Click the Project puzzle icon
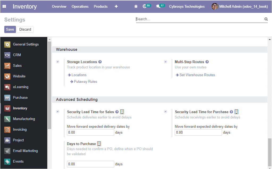This screenshot has height=169, width=272. 7,140
